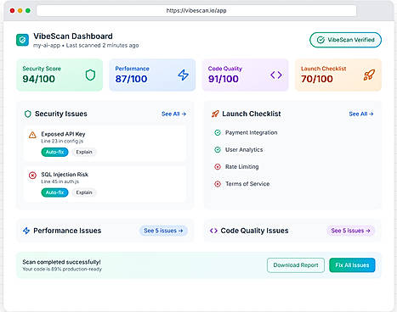Click the warning triangle for Exposed API Key
This screenshot has width=397, height=312.
pyautogui.click(x=32, y=135)
